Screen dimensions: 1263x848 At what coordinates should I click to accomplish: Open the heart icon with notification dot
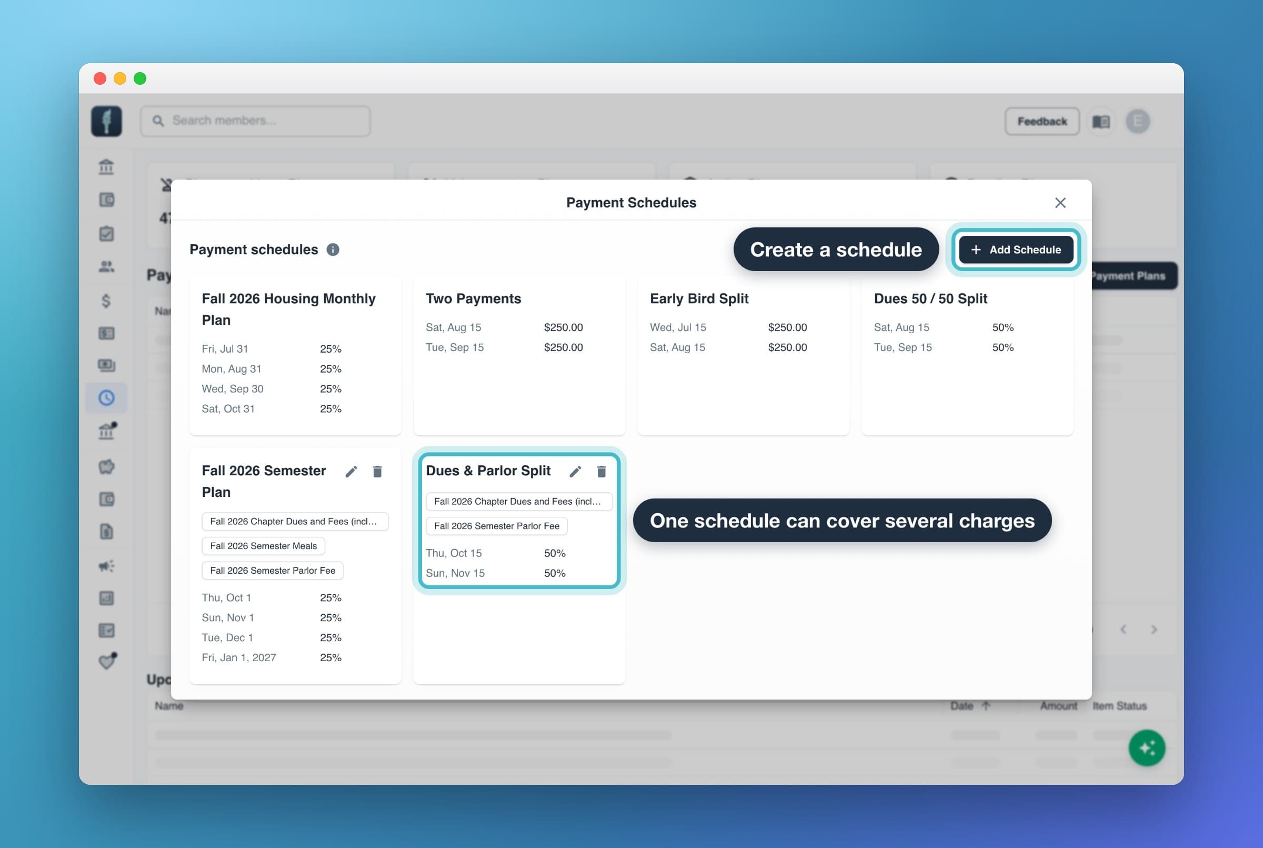[107, 661]
